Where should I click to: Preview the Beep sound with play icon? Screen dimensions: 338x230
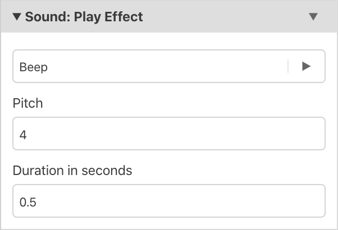click(x=307, y=66)
